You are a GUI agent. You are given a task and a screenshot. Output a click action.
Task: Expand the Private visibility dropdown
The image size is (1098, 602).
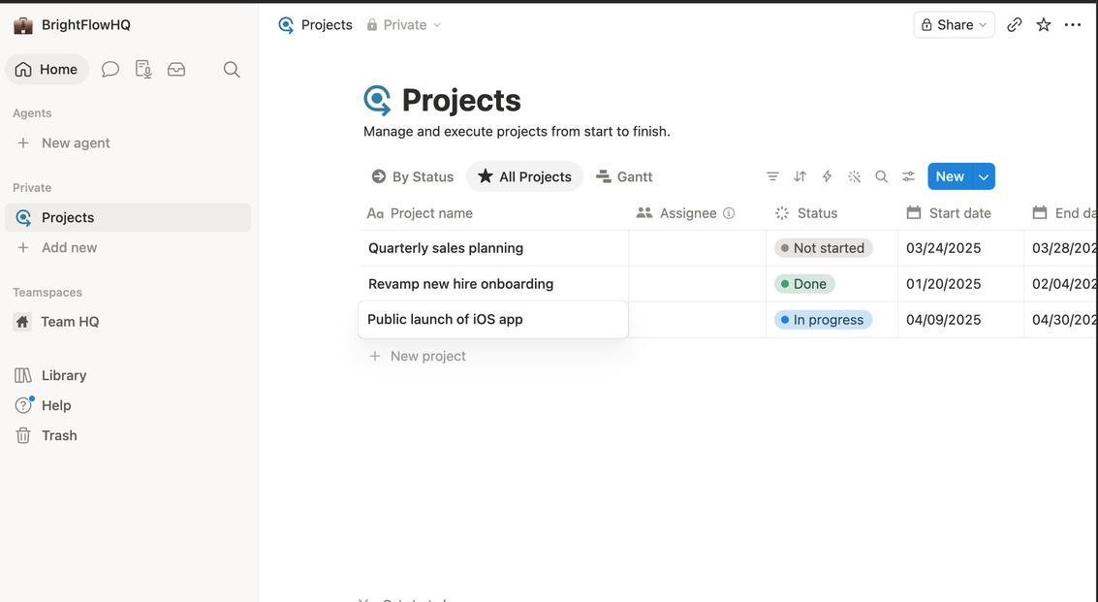(x=404, y=25)
